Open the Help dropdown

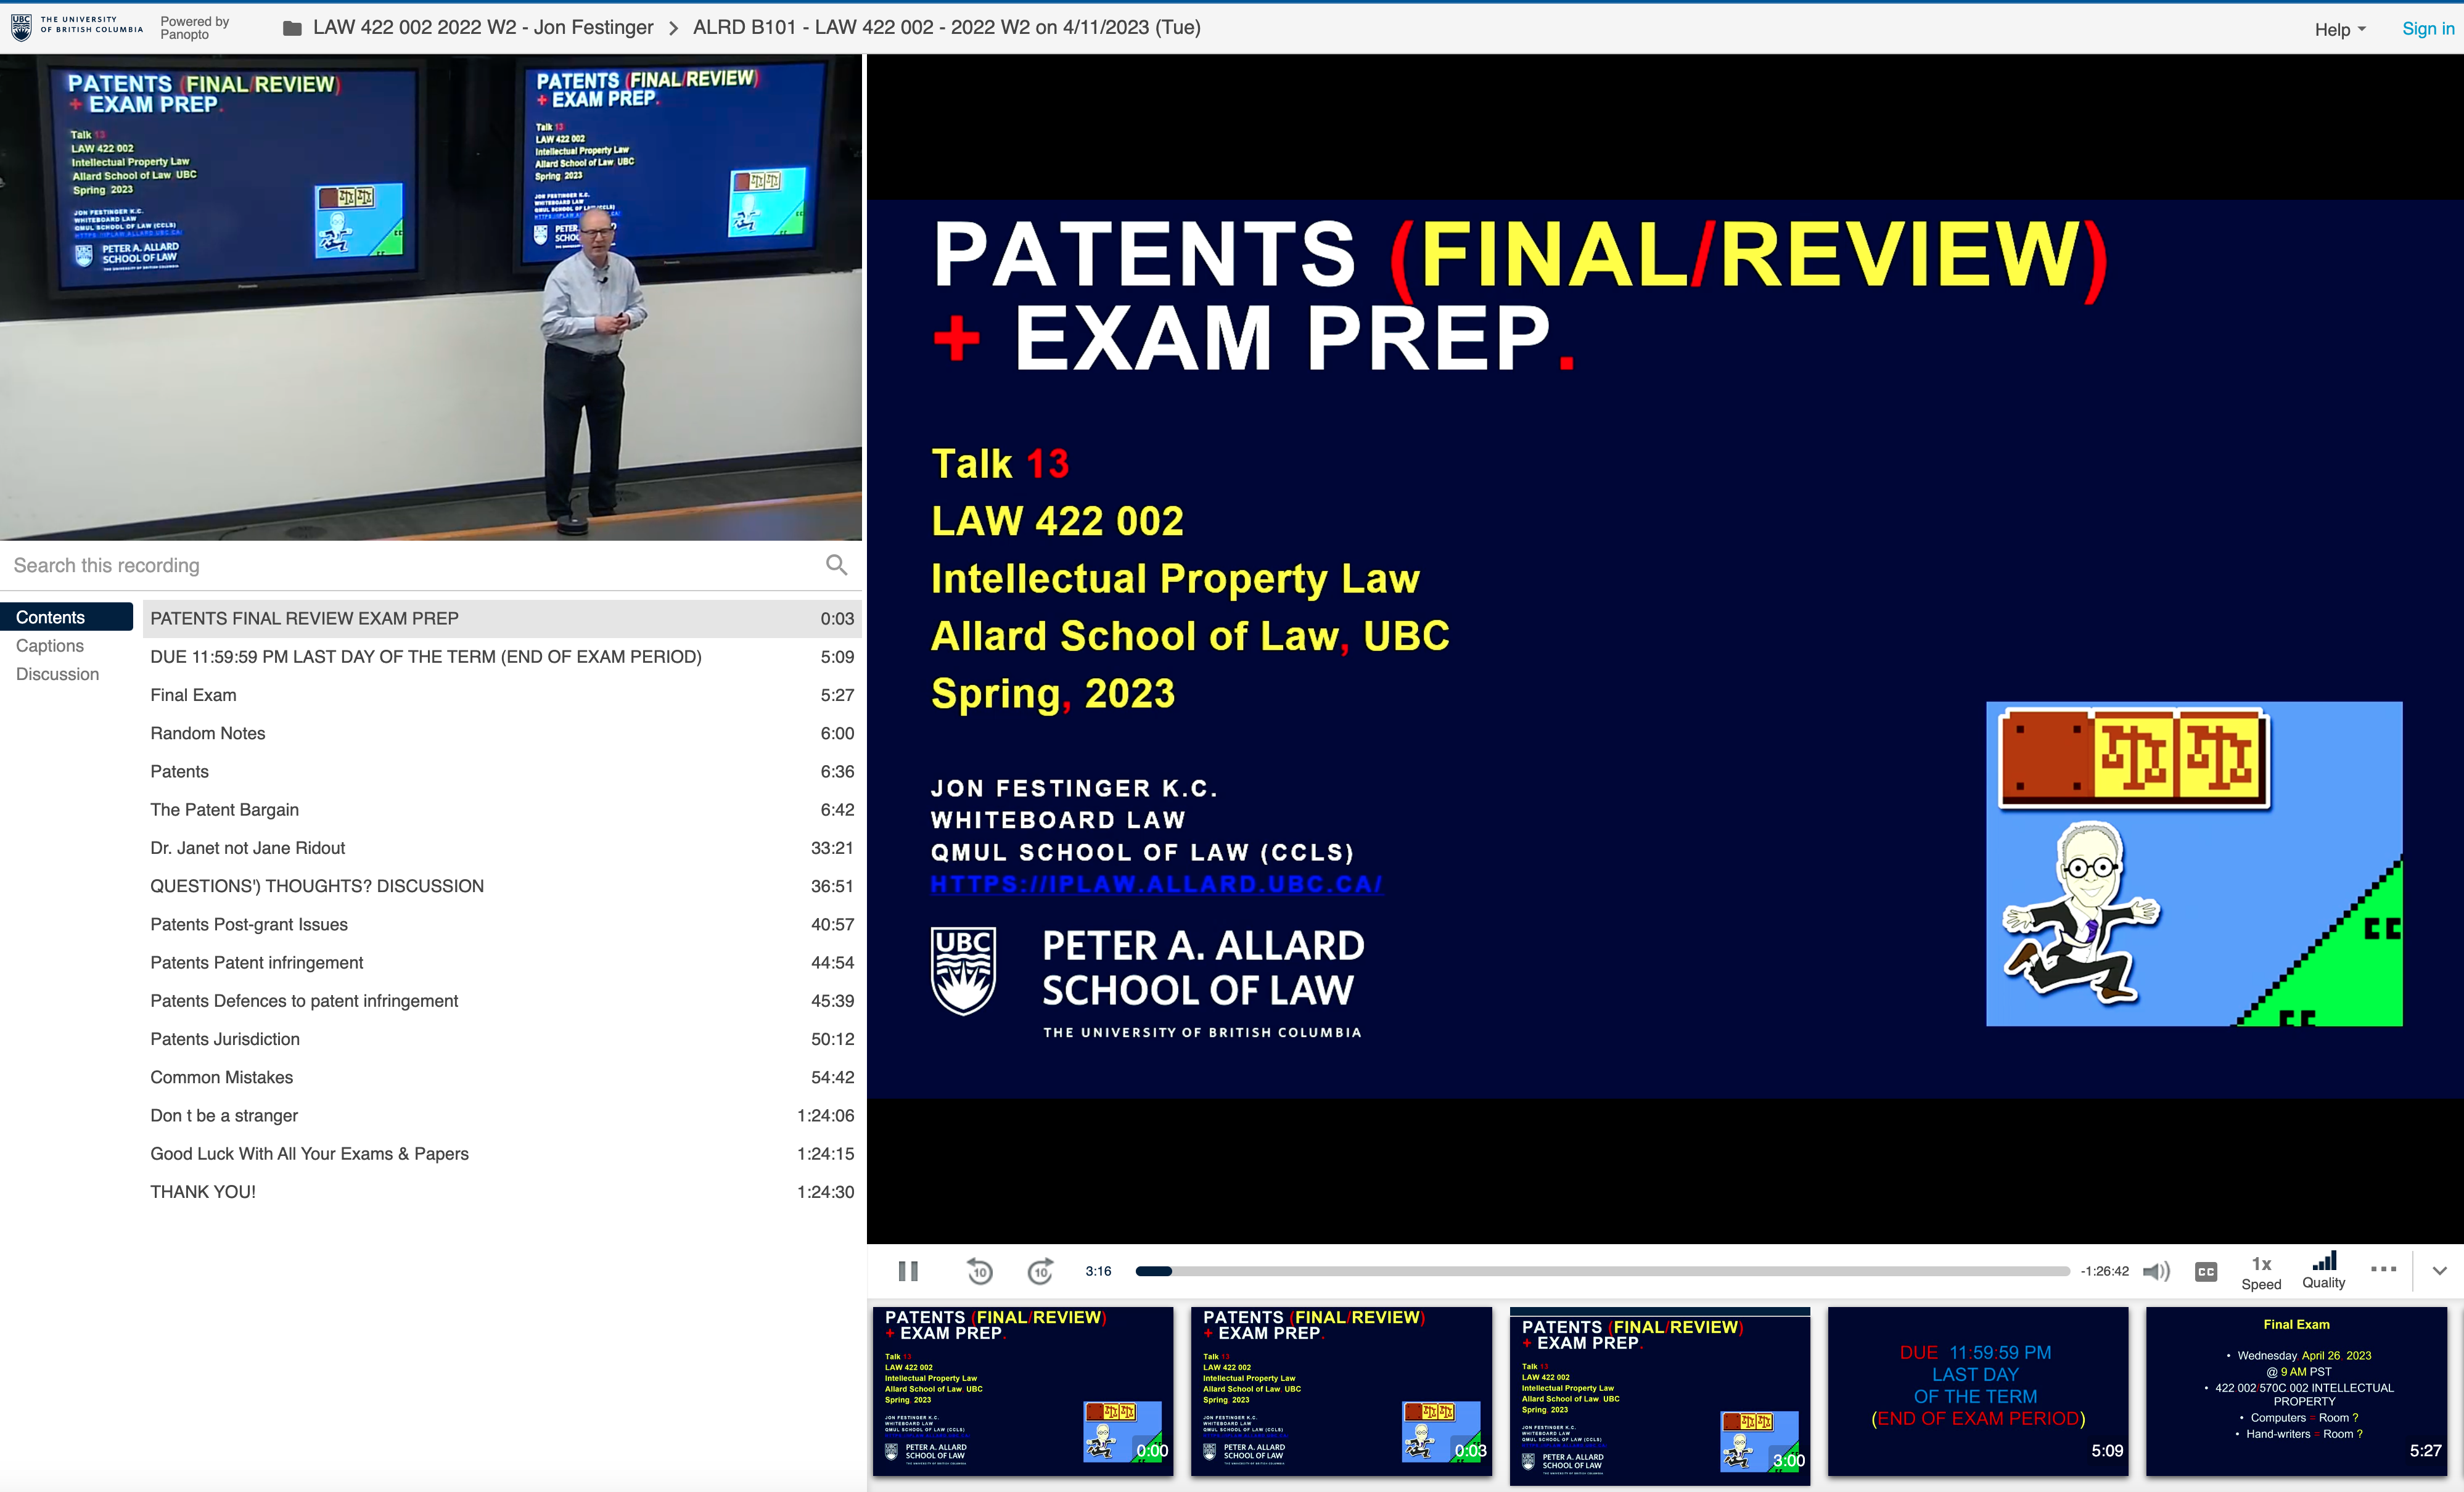pyautogui.click(x=2340, y=29)
